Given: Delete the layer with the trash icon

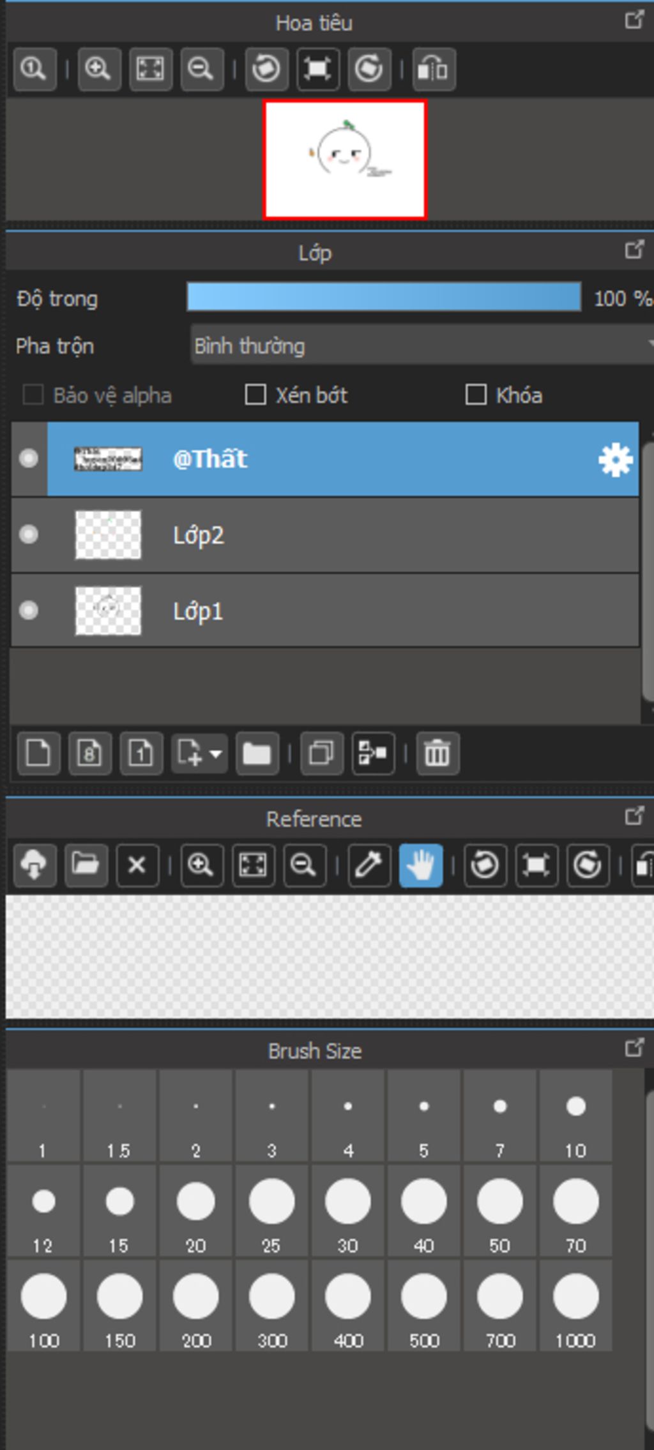Looking at the screenshot, I should click(x=437, y=753).
